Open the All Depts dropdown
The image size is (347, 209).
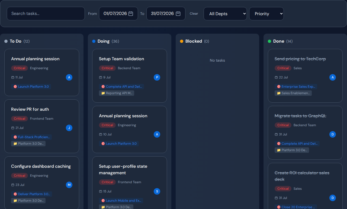coord(225,14)
